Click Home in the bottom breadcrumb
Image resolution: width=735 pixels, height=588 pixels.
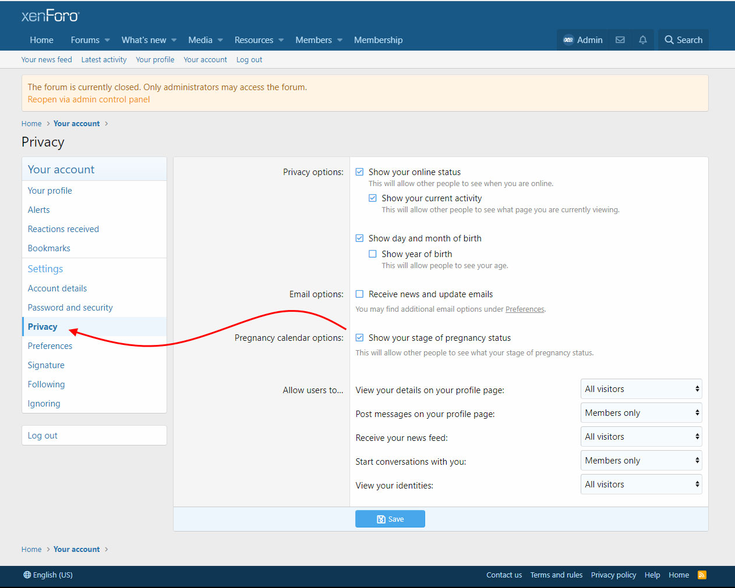coord(31,550)
